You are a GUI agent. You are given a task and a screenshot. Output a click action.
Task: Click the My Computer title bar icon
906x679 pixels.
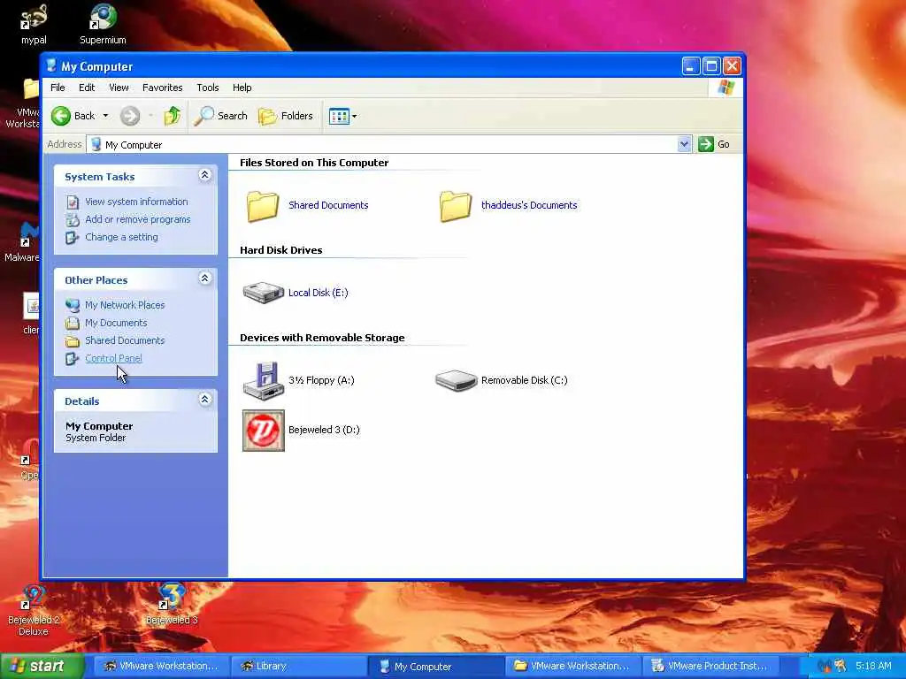(x=51, y=65)
